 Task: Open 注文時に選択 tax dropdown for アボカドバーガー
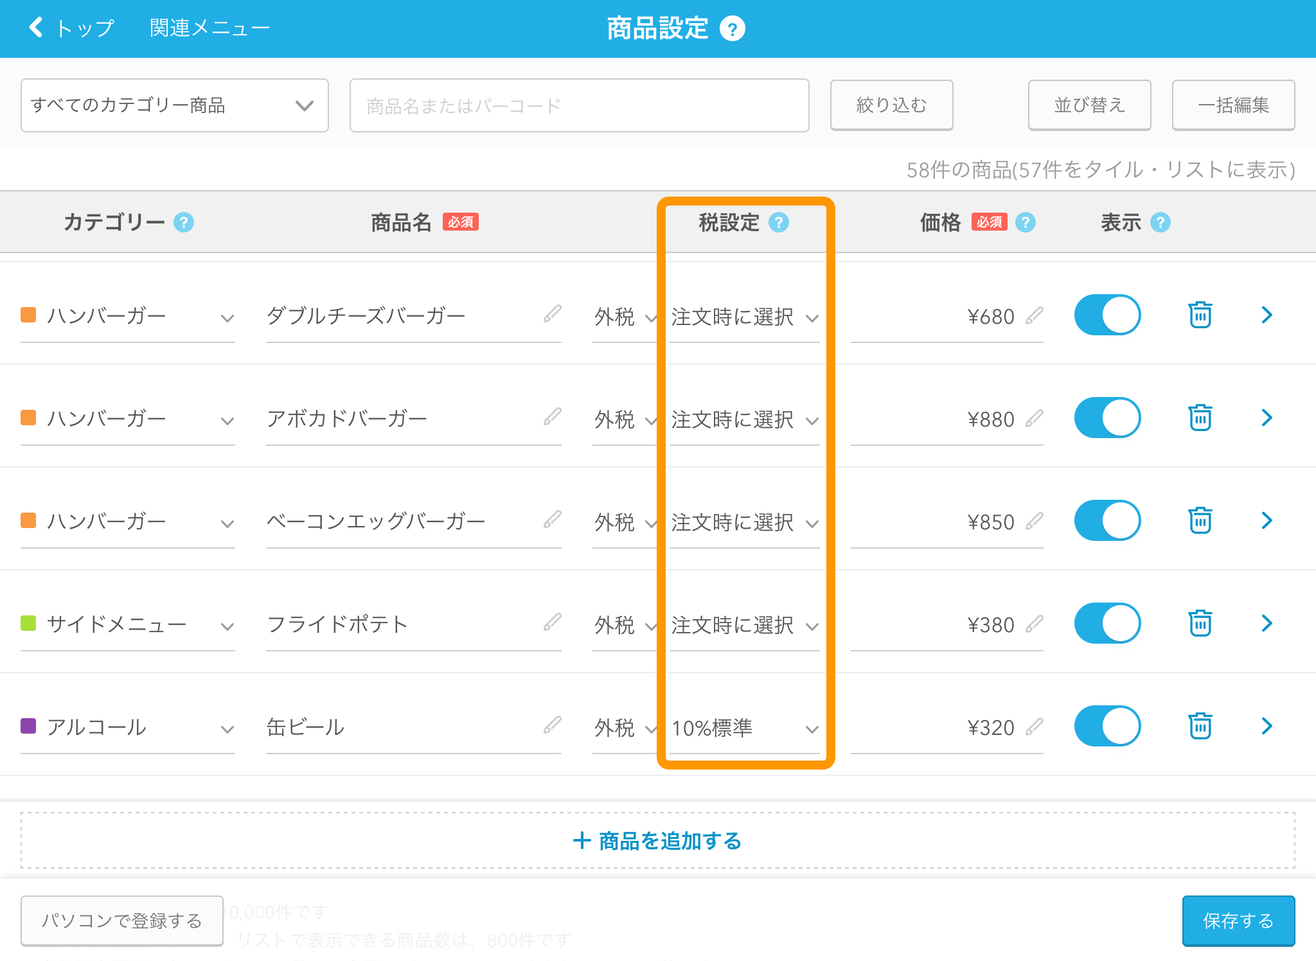[x=745, y=419]
